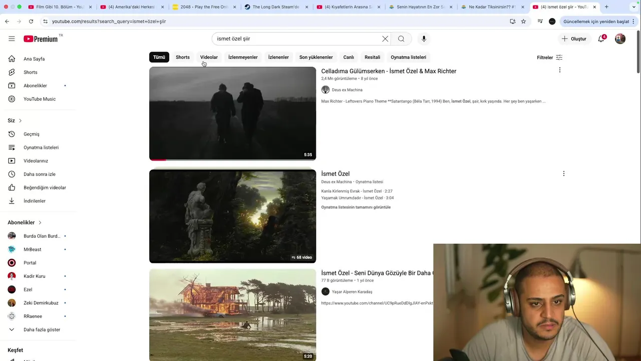Switch to The Long Dark Steam tab

275,7
